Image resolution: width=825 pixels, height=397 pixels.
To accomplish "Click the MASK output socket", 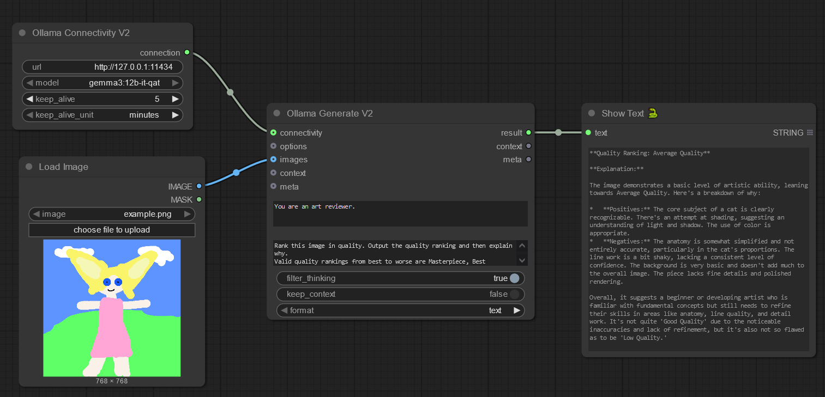I will [x=199, y=199].
